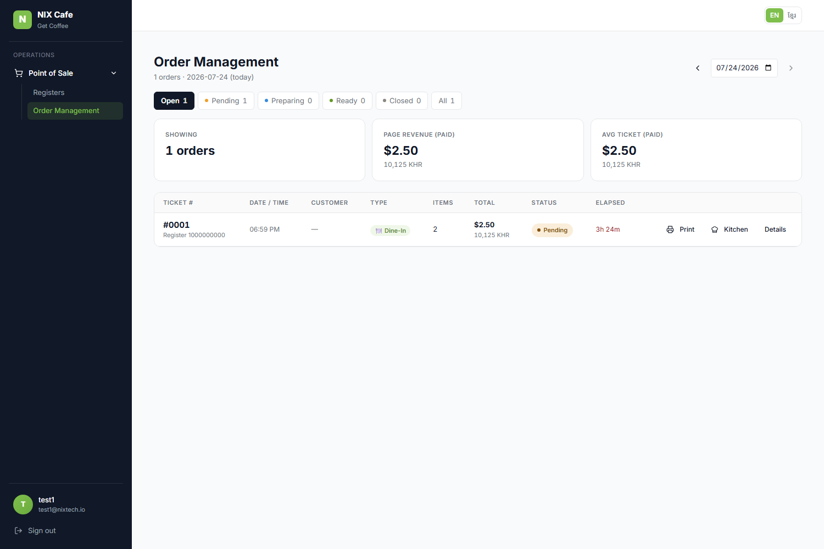Screen dimensions: 824x549
Task: Click the Order Management heading
Action: [216, 62]
